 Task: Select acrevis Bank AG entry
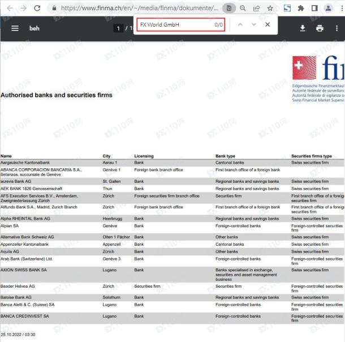(x=16, y=181)
